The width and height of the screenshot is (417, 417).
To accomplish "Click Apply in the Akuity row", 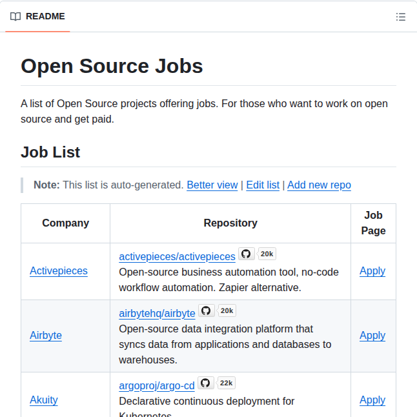I will pos(372,400).
